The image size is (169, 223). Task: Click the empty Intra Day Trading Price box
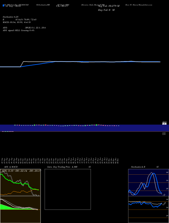pyautogui.click(x=68, y=189)
